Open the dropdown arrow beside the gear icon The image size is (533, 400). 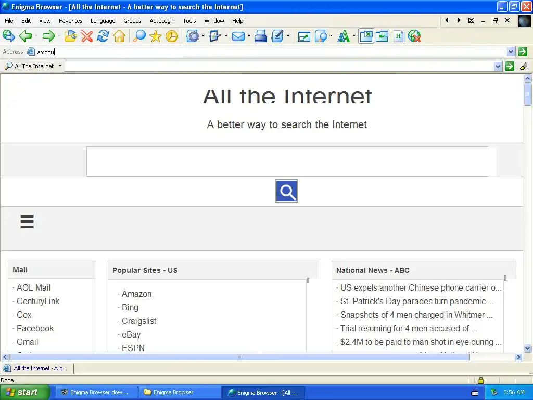204,36
